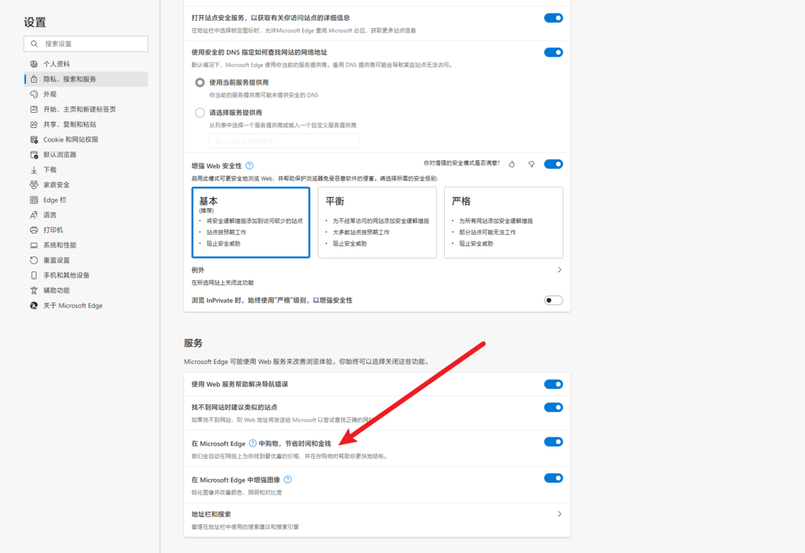
Task: Enable InPrivate 严格 level toggle
Action: click(x=553, y=300)
